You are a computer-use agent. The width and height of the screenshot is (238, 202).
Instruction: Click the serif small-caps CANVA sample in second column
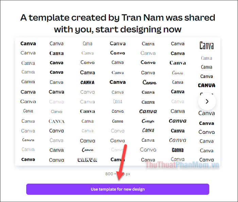pos(56,121)
